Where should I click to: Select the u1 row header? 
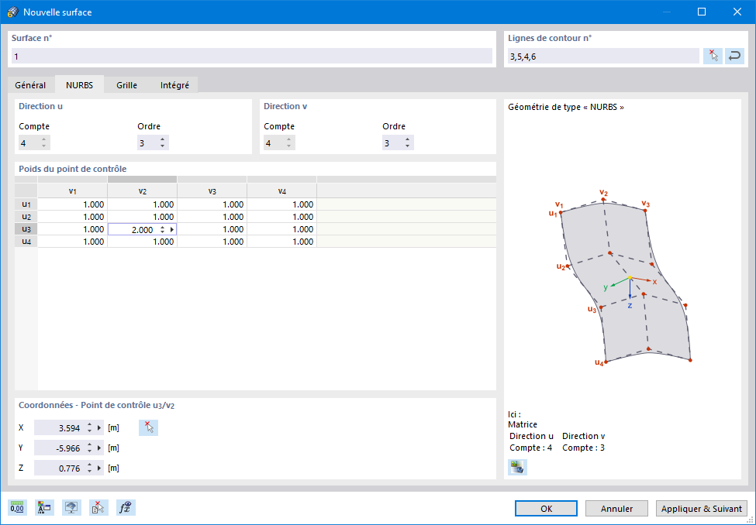click(26, 204)
